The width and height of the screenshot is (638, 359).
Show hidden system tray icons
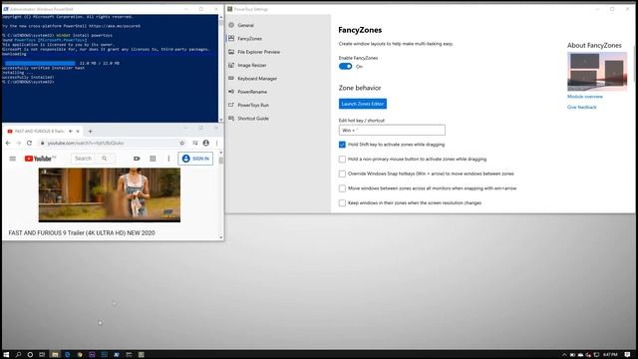tap(564, 355)
